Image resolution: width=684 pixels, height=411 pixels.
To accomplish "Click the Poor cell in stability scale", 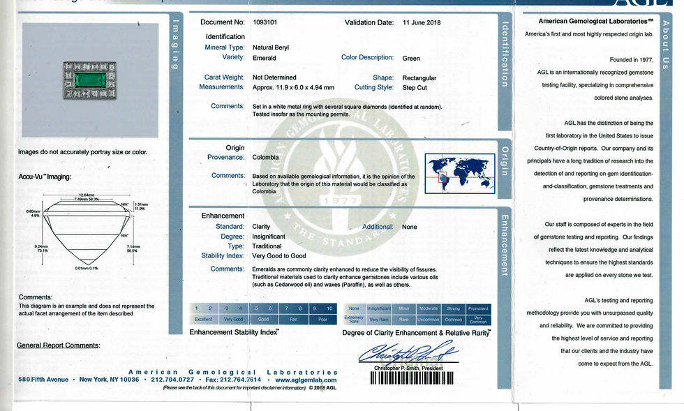I will [x=322, y=320].
